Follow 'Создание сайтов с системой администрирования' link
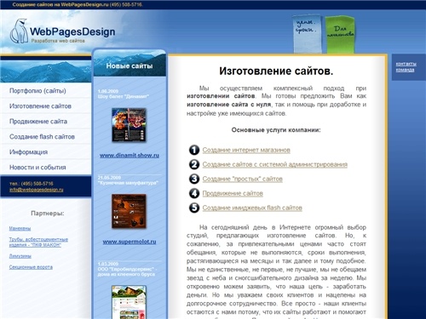The image size is (426, 319). click(275, 164)
